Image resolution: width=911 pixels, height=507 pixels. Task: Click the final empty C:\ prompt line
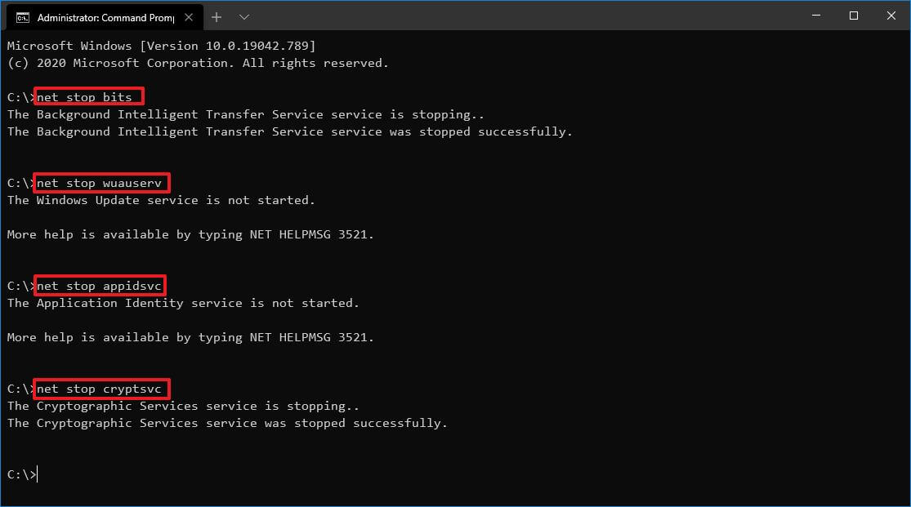[x=20, y=474]
